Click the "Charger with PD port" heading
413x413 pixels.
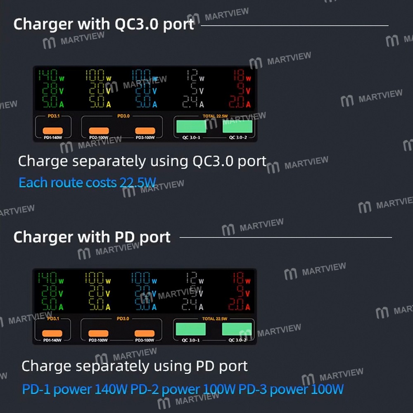coord(92,237)
